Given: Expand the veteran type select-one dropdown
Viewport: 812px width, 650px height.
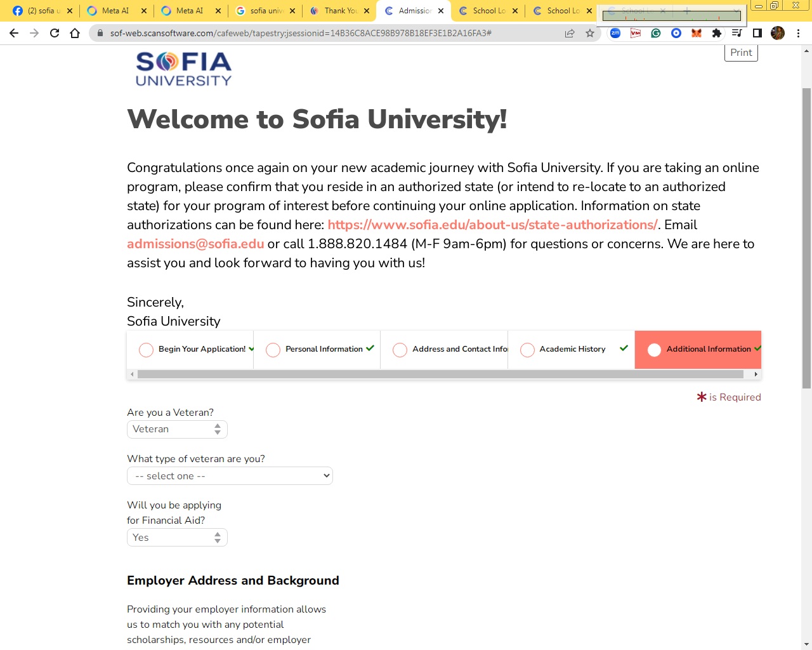Looking at the screenshot, I should [230, 476].
